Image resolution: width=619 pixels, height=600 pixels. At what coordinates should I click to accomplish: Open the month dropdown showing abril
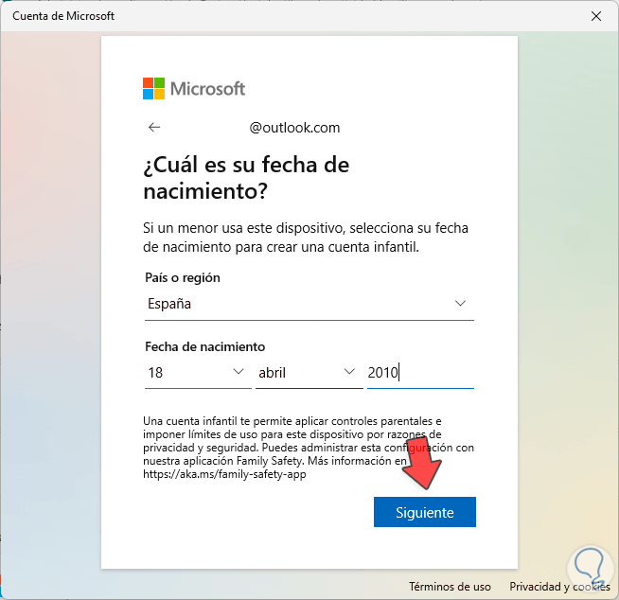tap(309, 373)
